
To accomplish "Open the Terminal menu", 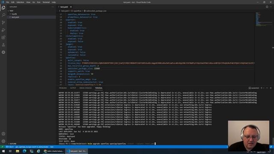I will pos(46,2).
